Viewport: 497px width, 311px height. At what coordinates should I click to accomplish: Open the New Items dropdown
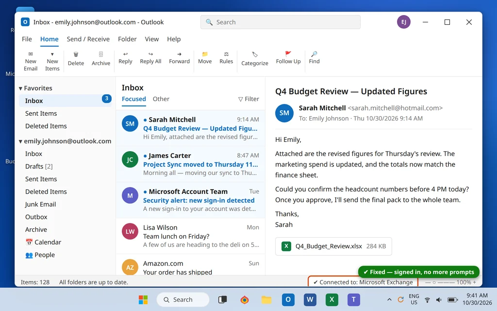pyautogui.click(x=52, y=61)
